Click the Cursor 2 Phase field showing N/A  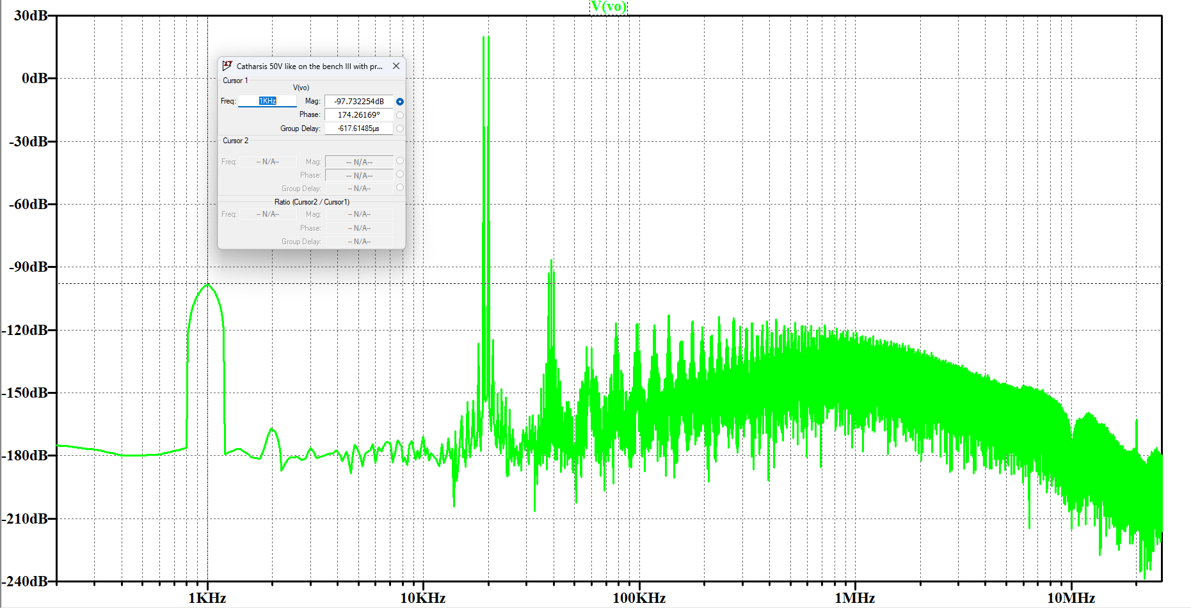(x=359, y=175)
